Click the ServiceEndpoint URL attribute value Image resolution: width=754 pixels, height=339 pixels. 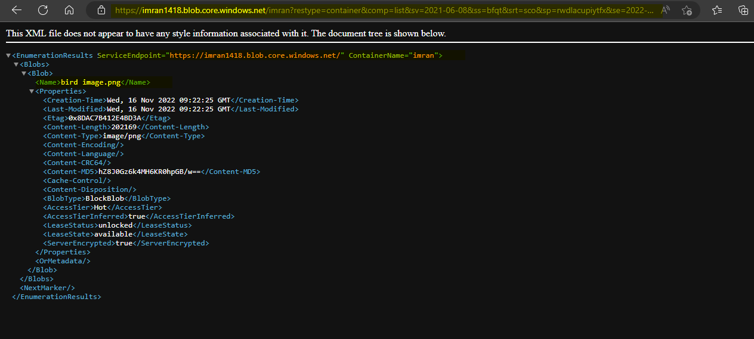pos(255,55)
